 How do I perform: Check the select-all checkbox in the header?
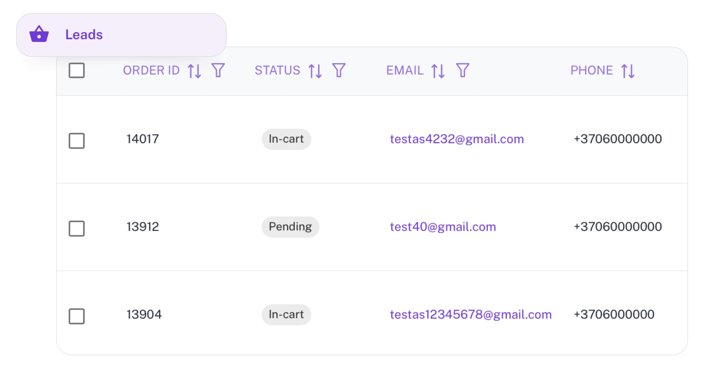76,70
